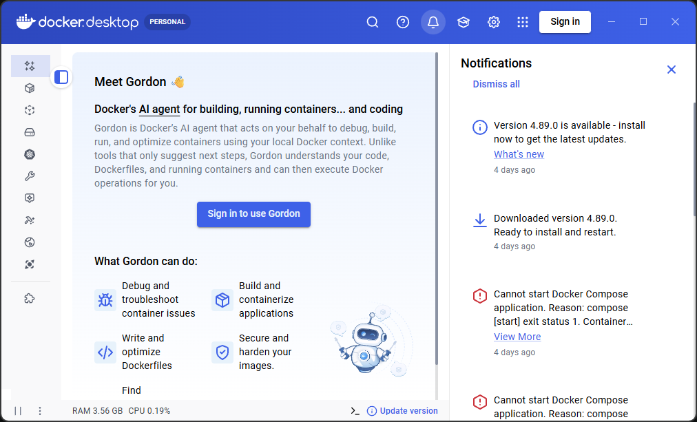Open Builds via the wrench sidebar icon
Viewport: 697px width, 422px height.
[30, 176]
